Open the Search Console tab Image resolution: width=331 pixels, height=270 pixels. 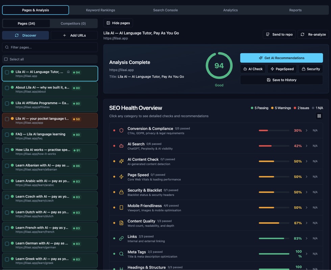pyautogui.click(x=165, y=10)
